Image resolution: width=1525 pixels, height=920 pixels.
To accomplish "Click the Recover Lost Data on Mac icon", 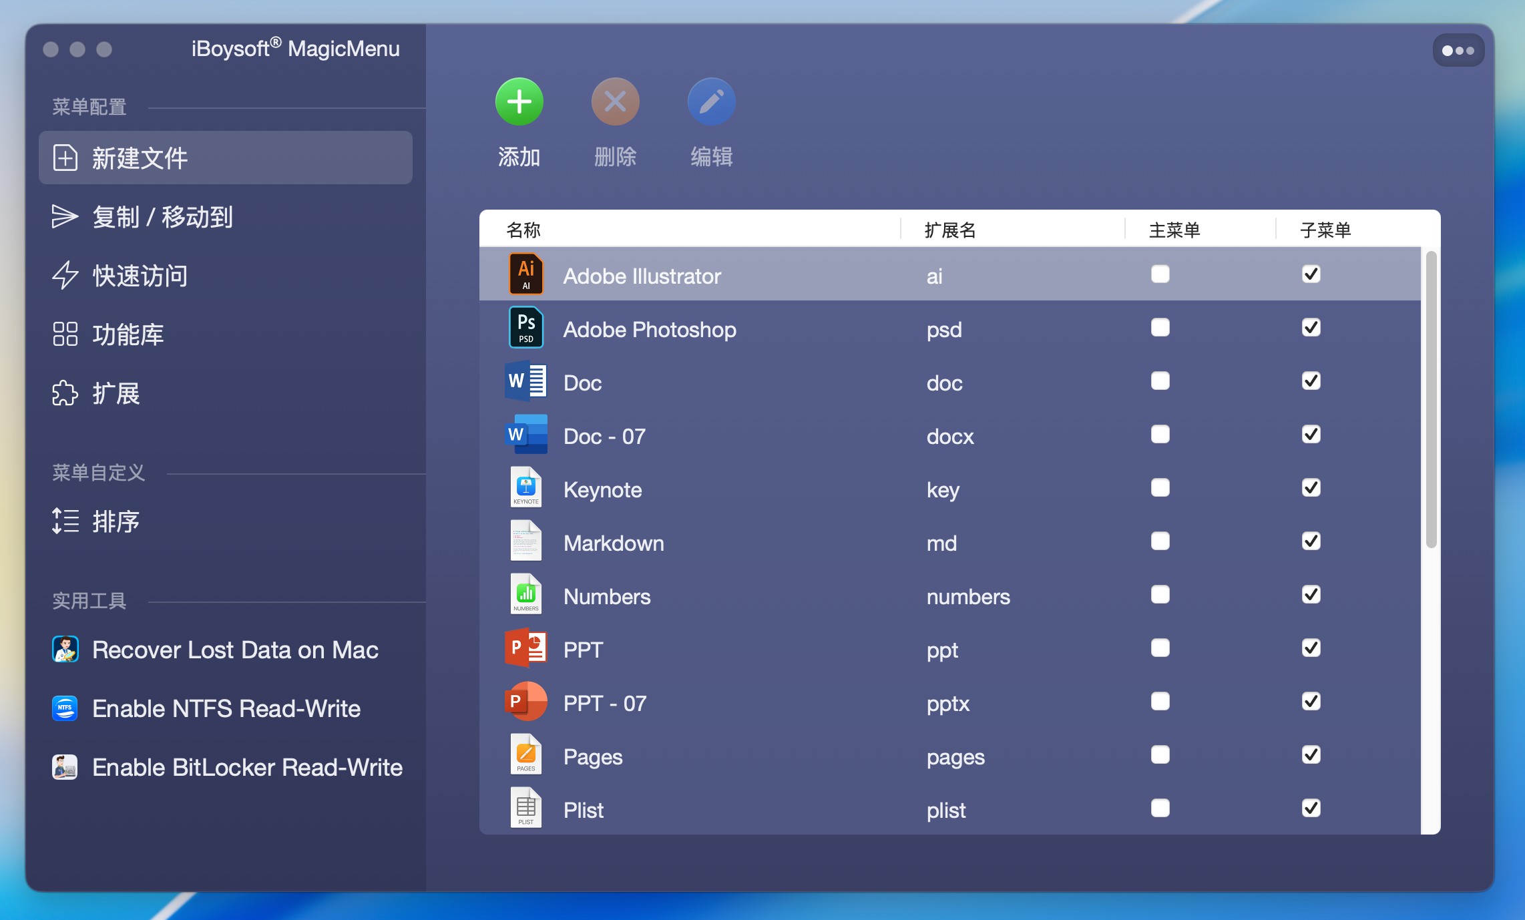I will [65, 650].
